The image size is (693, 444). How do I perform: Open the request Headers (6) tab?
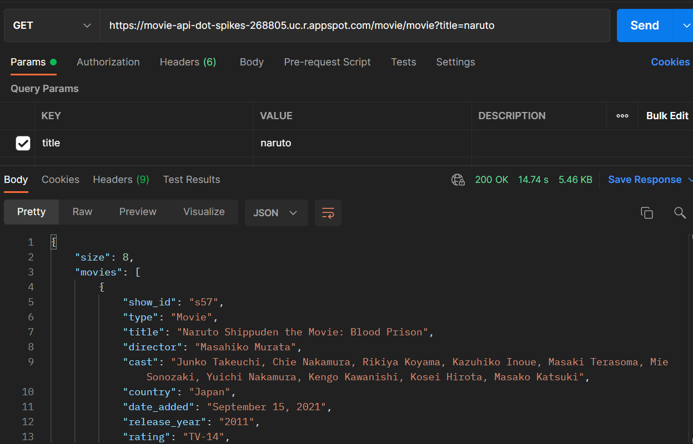[x=188, y=62]
